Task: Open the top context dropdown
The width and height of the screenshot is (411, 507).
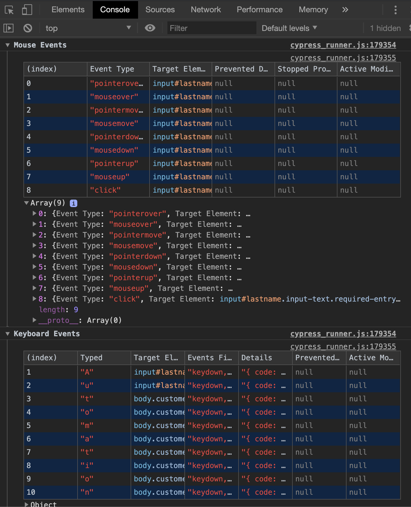Action: point(88,28)
